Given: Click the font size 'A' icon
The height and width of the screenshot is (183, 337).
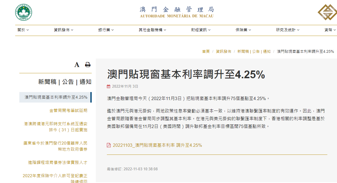Looking at the screenshot, I should tap(77, 65).
